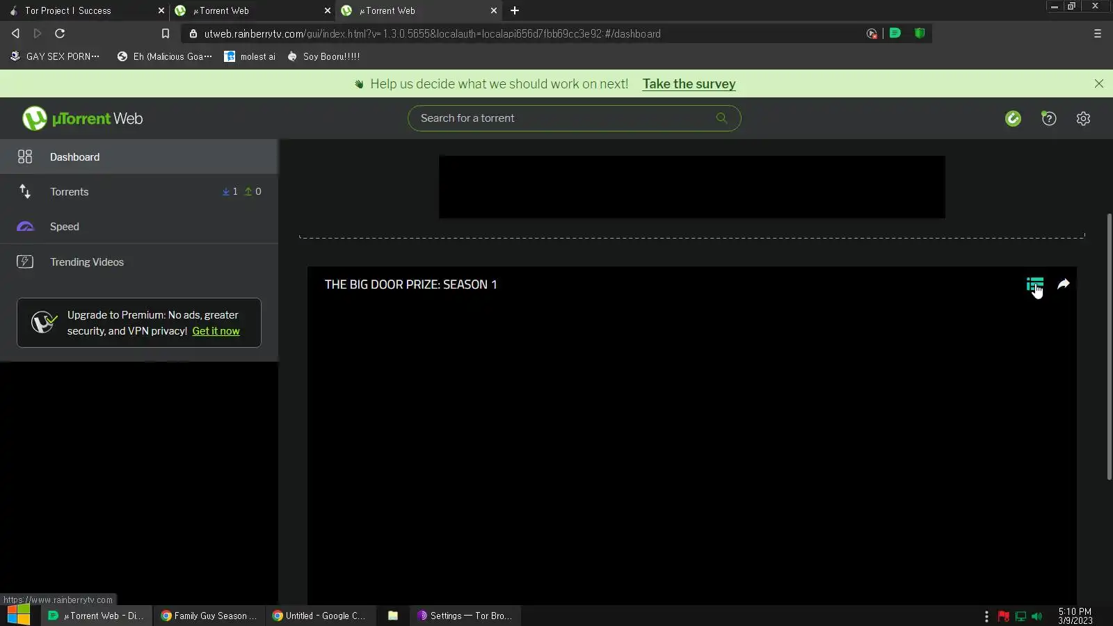Close the Tor Project Success tab

coord(161,10)
